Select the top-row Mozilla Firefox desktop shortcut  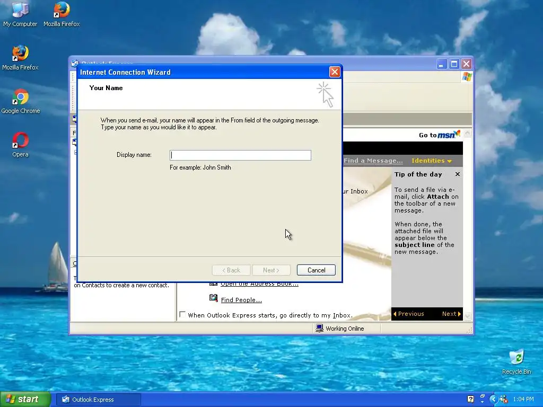(62, 14)
